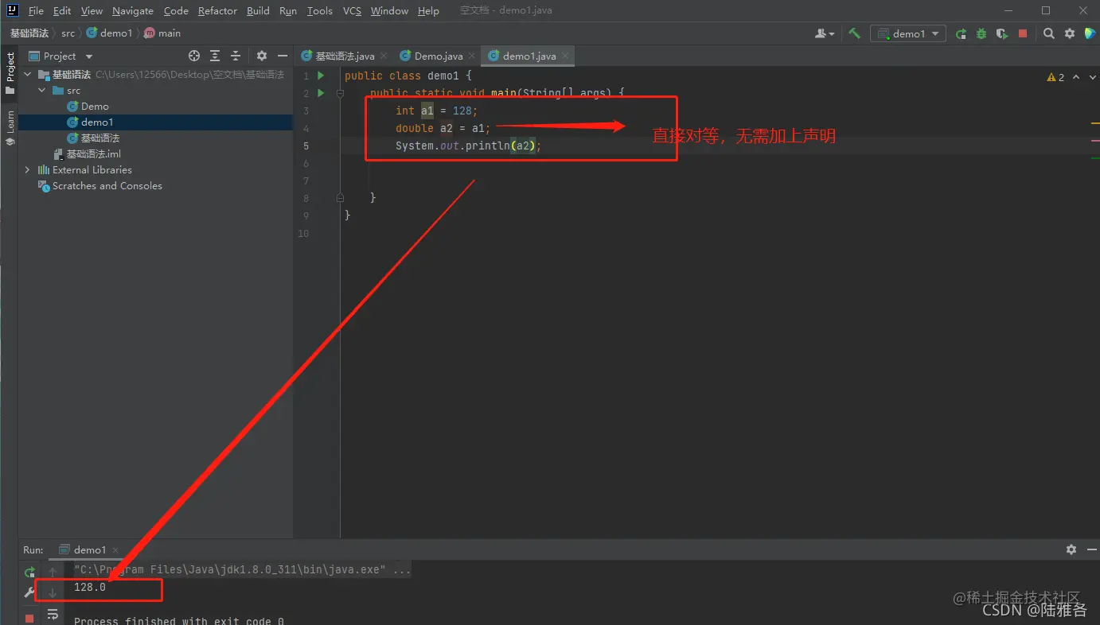Open the Navigate menu
This screenshot has height=625, width=1100.
(x=133, y=11)
